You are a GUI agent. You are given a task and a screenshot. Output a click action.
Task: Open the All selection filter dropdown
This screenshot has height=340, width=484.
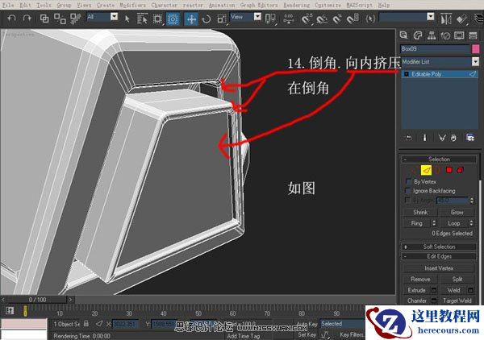(115, 17)
